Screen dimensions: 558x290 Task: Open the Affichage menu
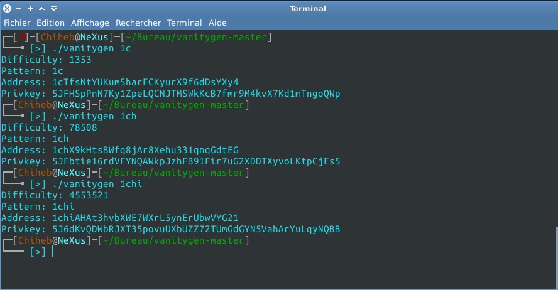pyautogui.click(x=90, y=23)
